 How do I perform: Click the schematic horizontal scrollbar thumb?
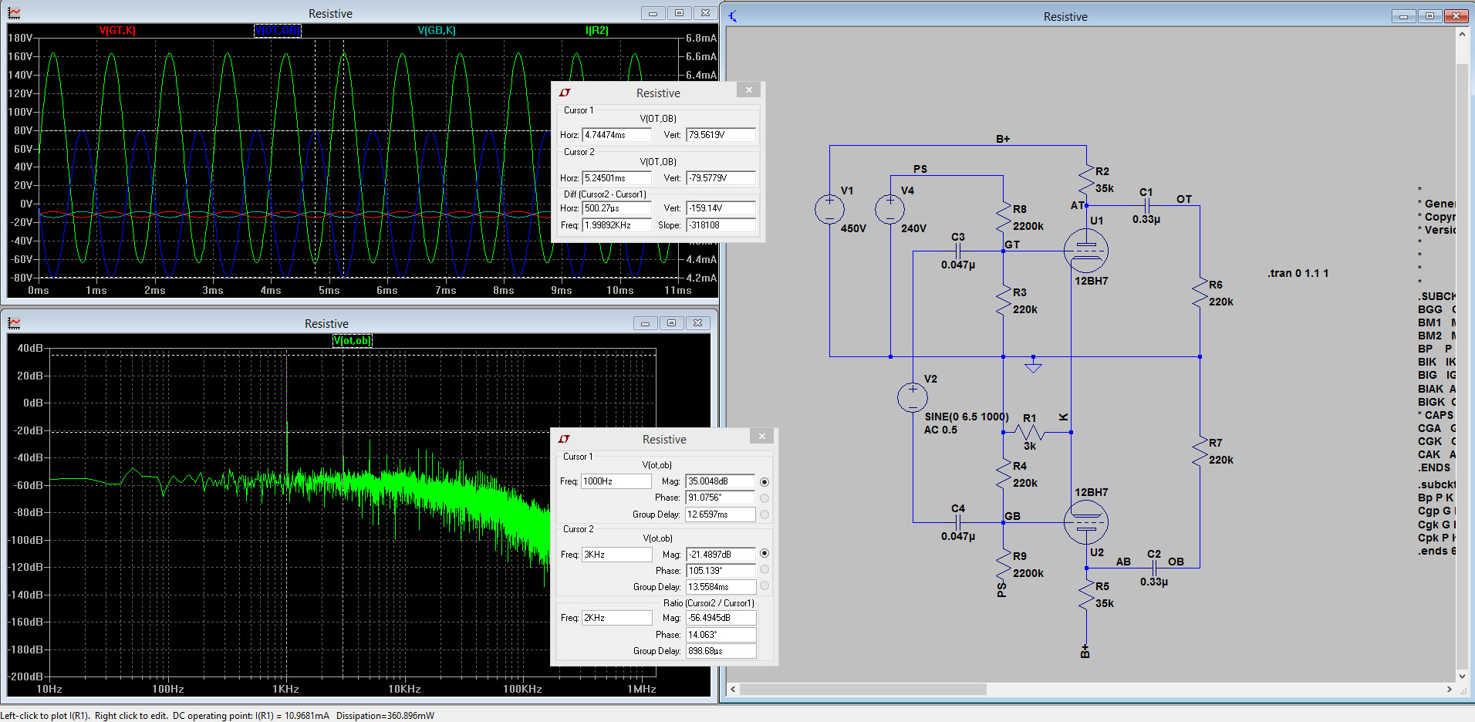tap(862, 689)
